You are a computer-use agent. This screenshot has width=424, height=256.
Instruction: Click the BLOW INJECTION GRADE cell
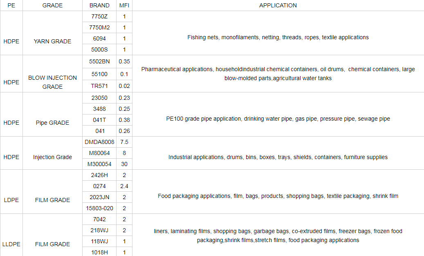[x=52, y=82]
